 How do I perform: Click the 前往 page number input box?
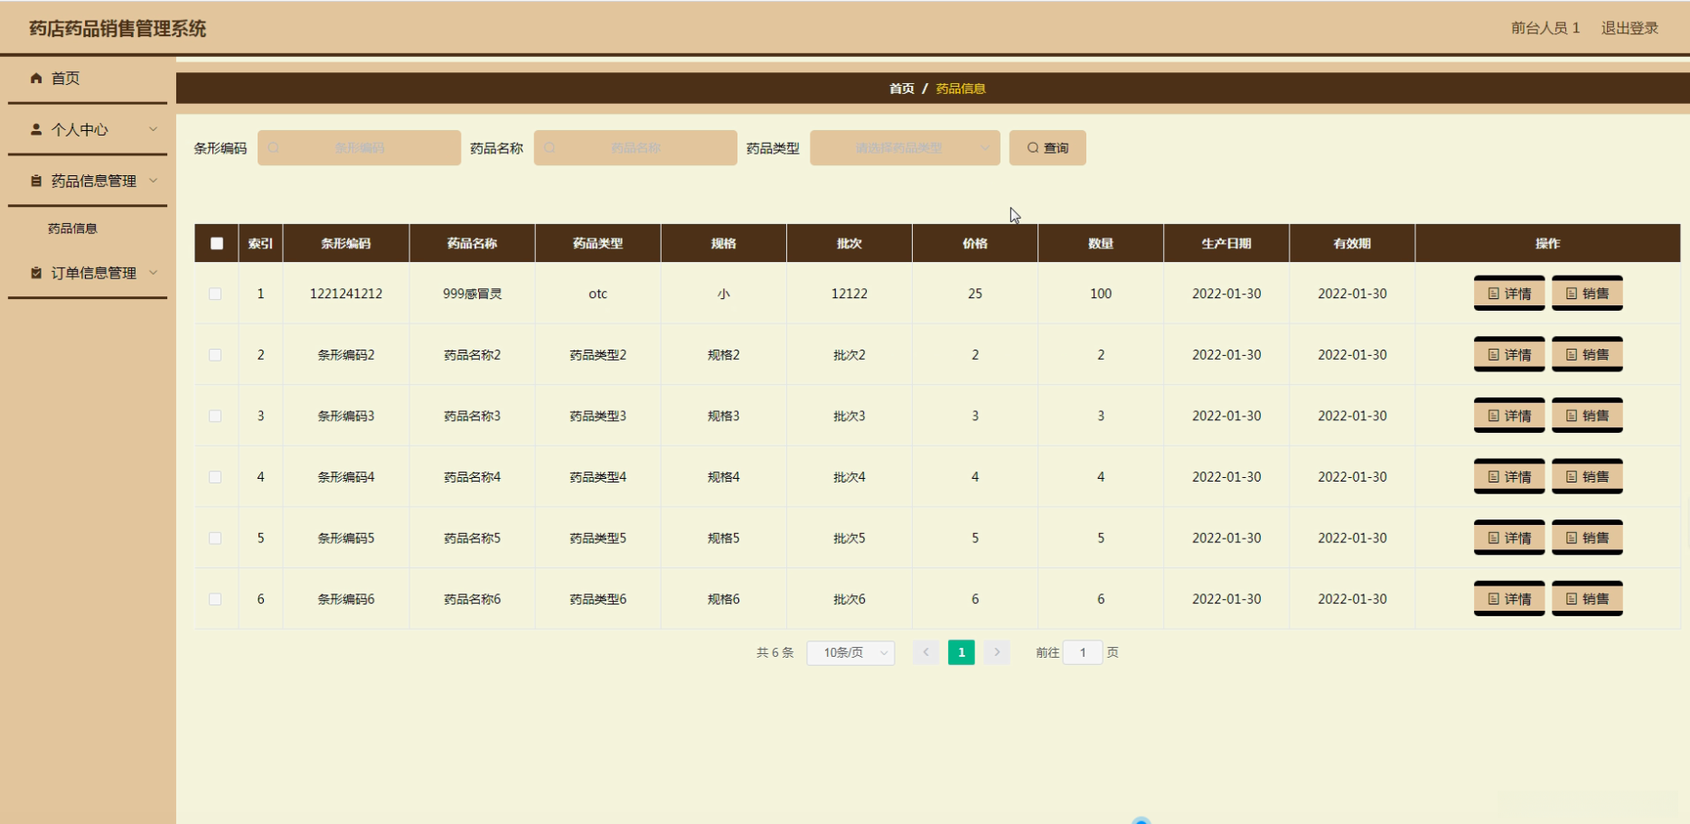[1083, 652]
